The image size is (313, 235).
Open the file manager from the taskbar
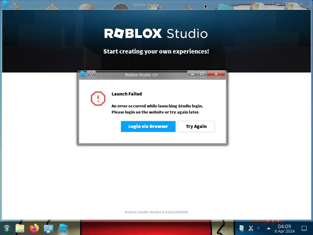[x=20, y=228]
